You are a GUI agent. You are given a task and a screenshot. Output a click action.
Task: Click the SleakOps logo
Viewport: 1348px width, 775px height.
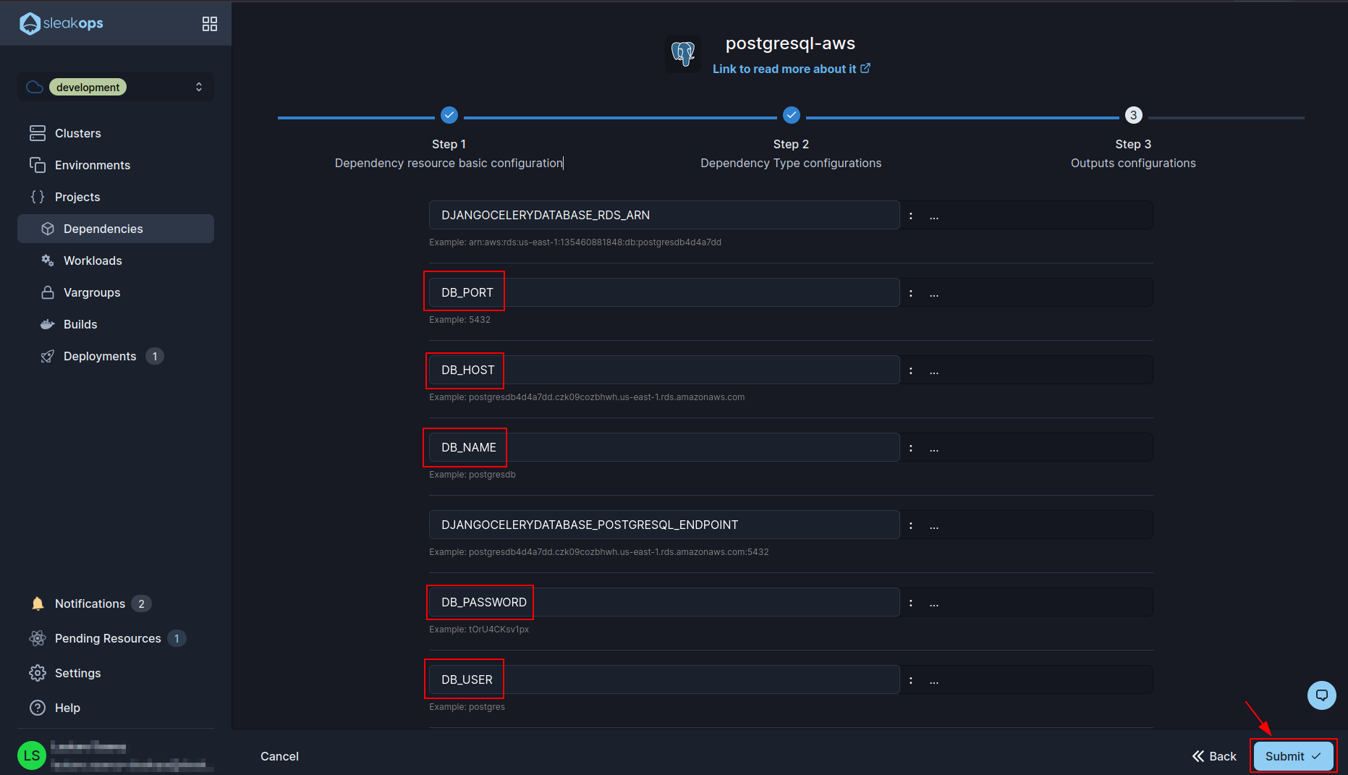(62, 23)
